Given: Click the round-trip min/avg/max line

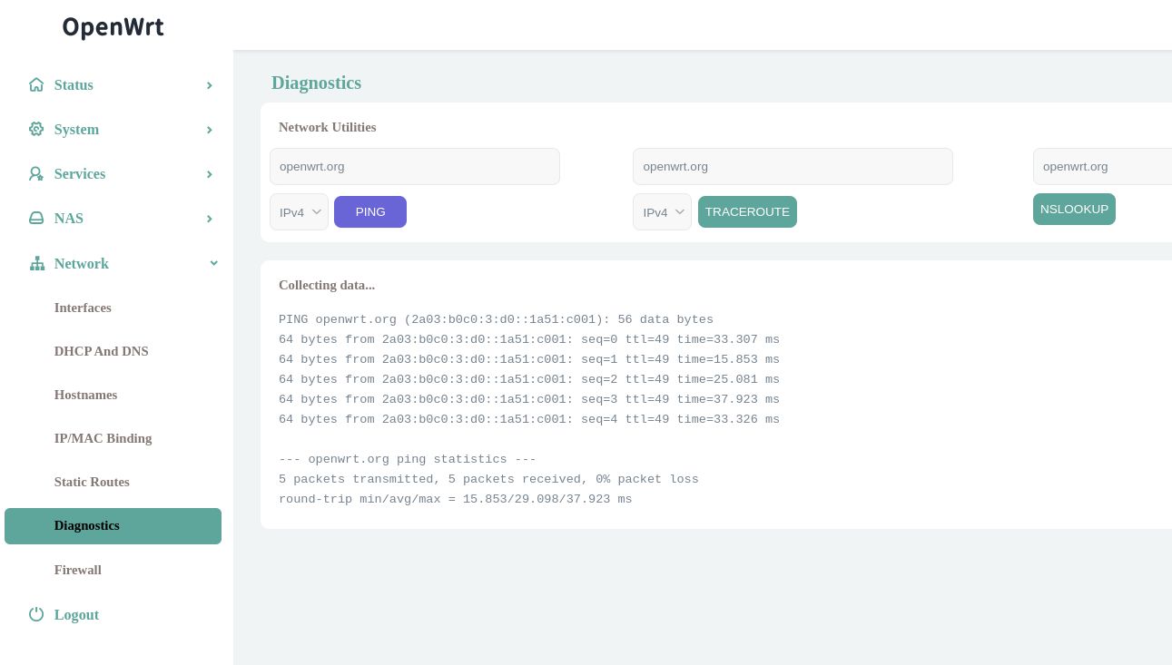Looking at the screenshot, I should (x=456, y=499).
